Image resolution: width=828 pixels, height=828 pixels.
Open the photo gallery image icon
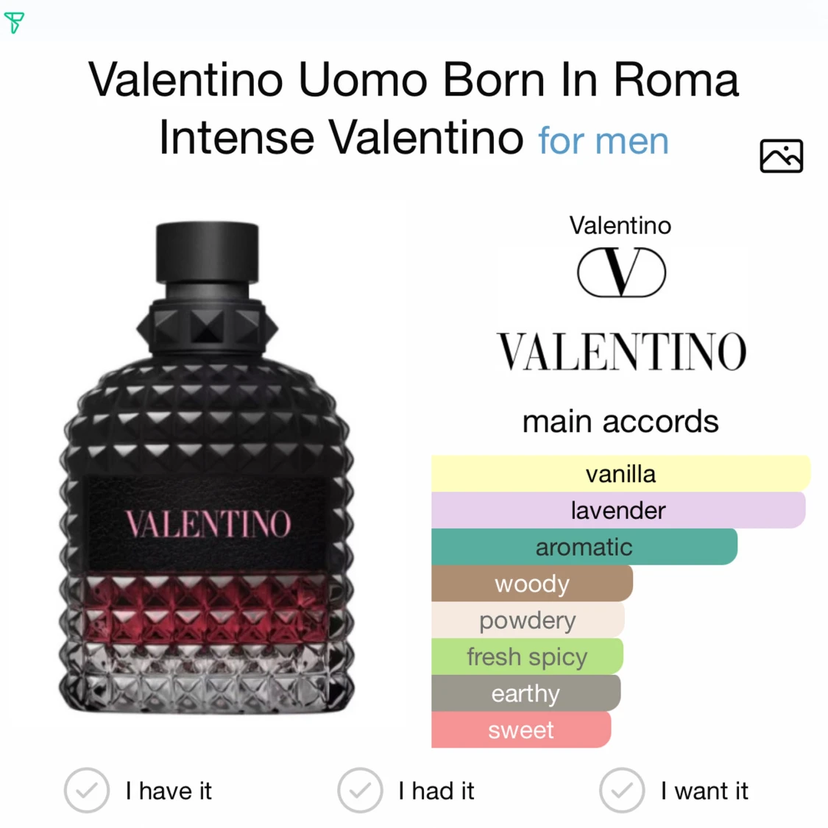click(781, 156)
